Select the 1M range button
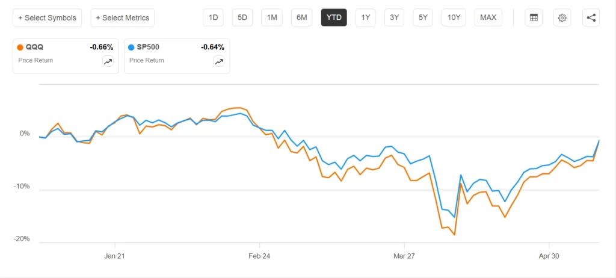 pyautogui.click(x=272, y=17)
